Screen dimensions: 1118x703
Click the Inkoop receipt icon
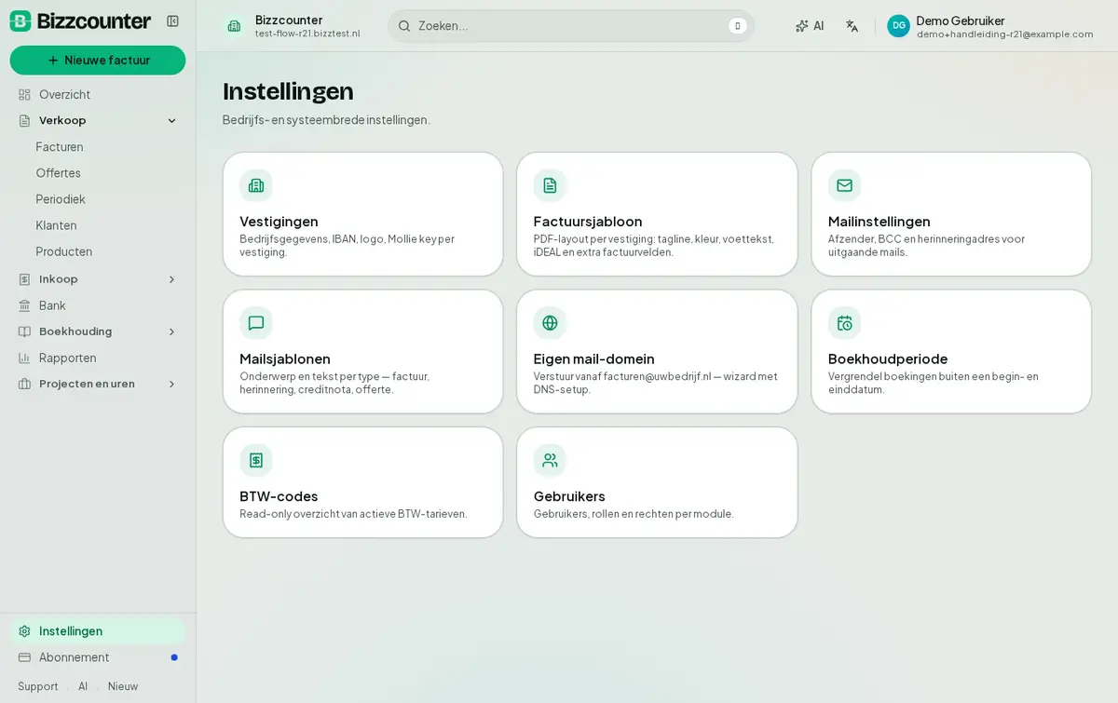coord(24,278)
